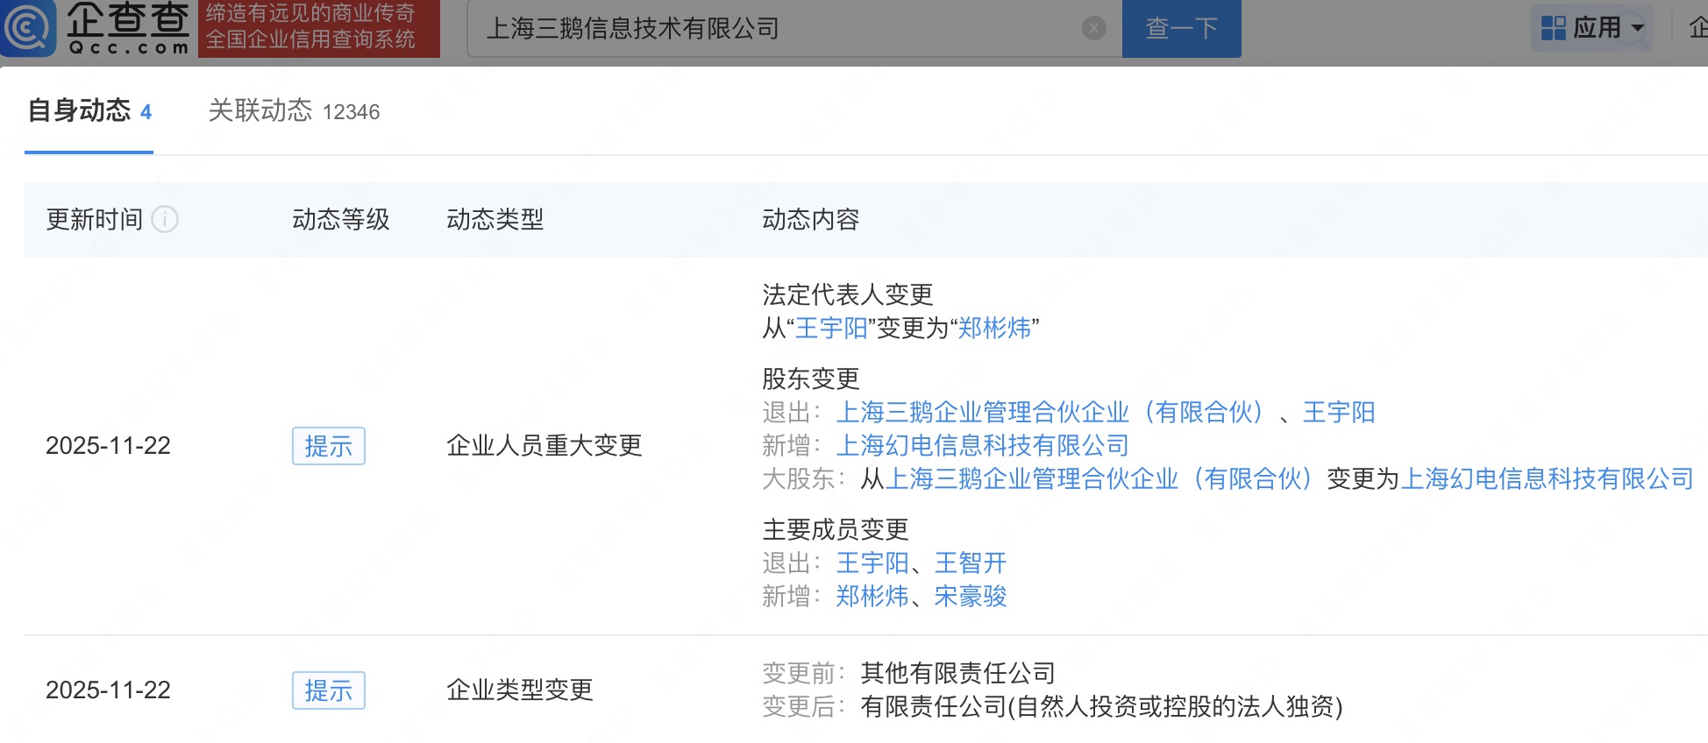Screen dimensions: 1708x743
Task: Click 王宇阳 in shareholder exit row
Action: click(1338, 412)
